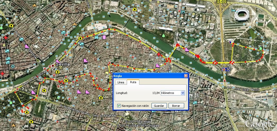Click the hotel bed icon beside the stadium

coord(233,11)
